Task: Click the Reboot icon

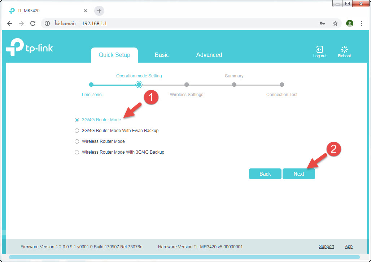Action: click(344, 49)
